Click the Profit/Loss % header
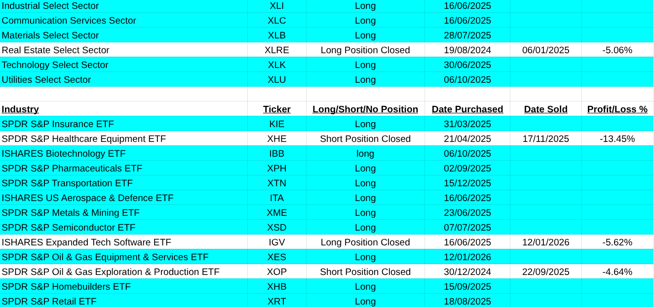This screenshot has width=654, height=307. coord(617,109)
